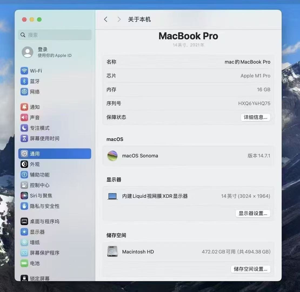The width and height of the screenshot is (300, 292).
Task: Open Siri与聚焦 icon
Action: (x=24, y=195)
